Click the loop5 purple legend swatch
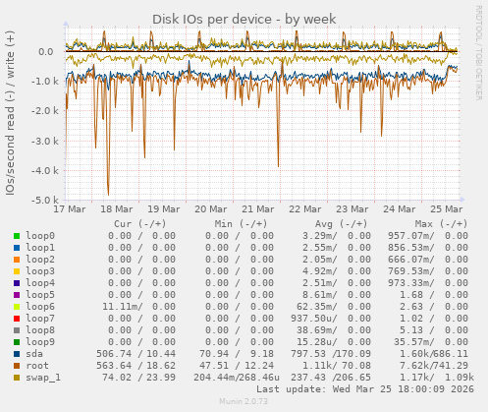The height and width of the screenshot is (412, 488). pyautogui.click(x=17, y=295)
